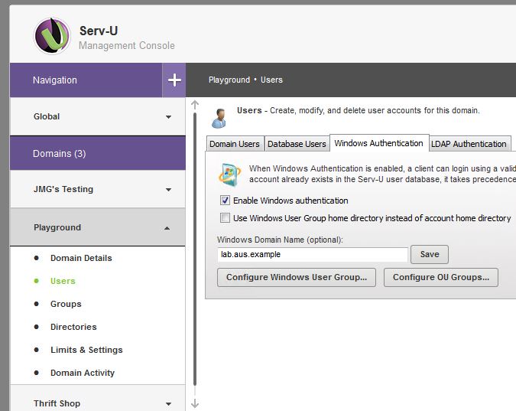
Task: Click the Management Console subtitle text
Action: [127, 45]
